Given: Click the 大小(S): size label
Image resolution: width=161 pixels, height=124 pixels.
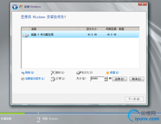Looking at the screenshot, I should pyautogui.click(x=81, y=78).
